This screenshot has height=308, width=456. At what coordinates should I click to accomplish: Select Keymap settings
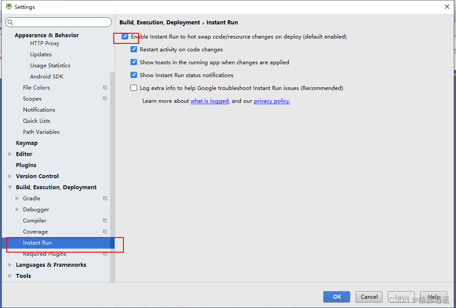click(x=27, y=143)
